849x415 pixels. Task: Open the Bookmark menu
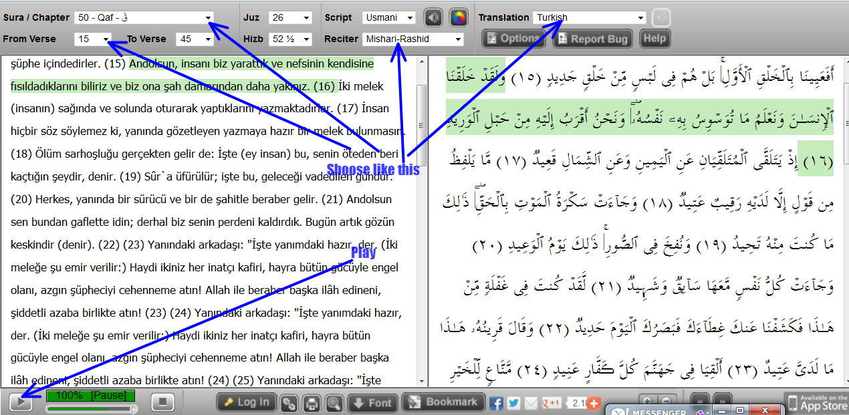(x=443, y=402)
